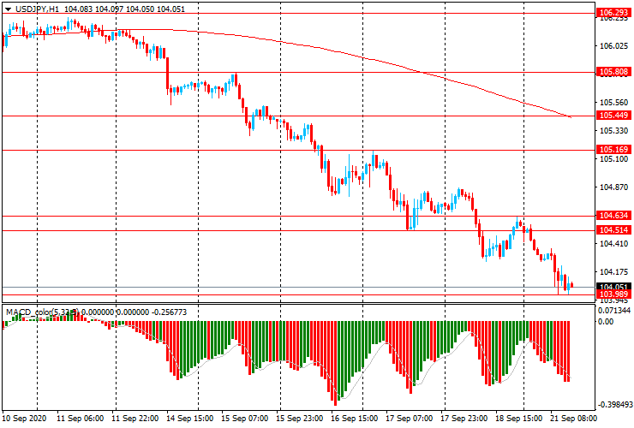The width and height of the screenshot is (634, 428).
Task: Click the 17 Sep 07:00 time label
Action: [x=410, y=418]
